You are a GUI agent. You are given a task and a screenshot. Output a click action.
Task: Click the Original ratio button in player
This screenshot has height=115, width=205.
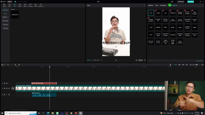tap(141, 60)
